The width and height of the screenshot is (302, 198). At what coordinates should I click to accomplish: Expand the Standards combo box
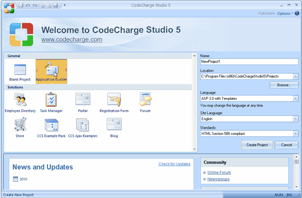click(295, 134)
